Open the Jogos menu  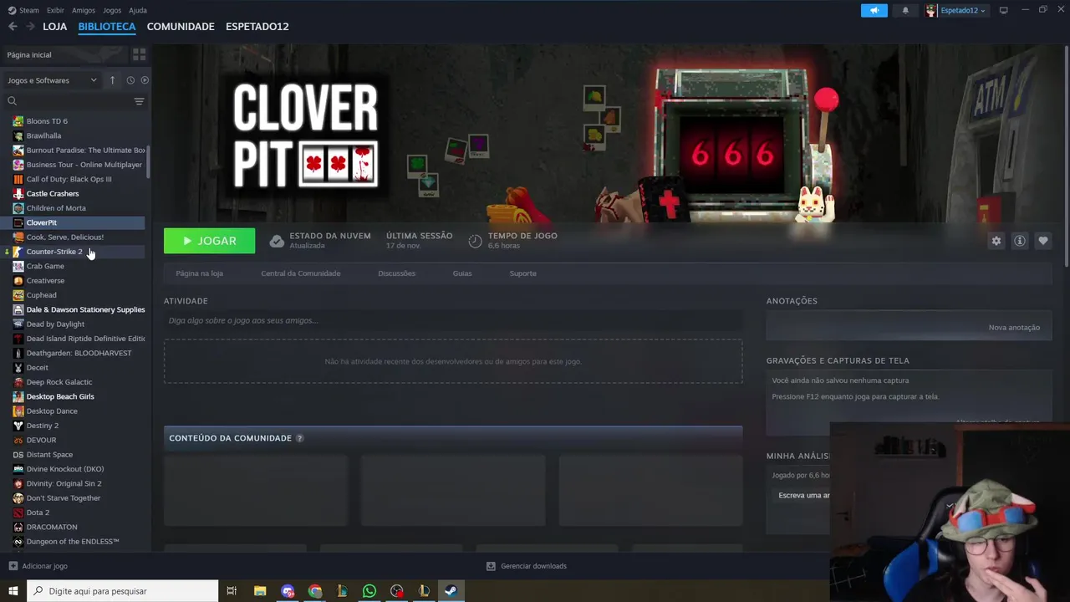tap(112, 10)
